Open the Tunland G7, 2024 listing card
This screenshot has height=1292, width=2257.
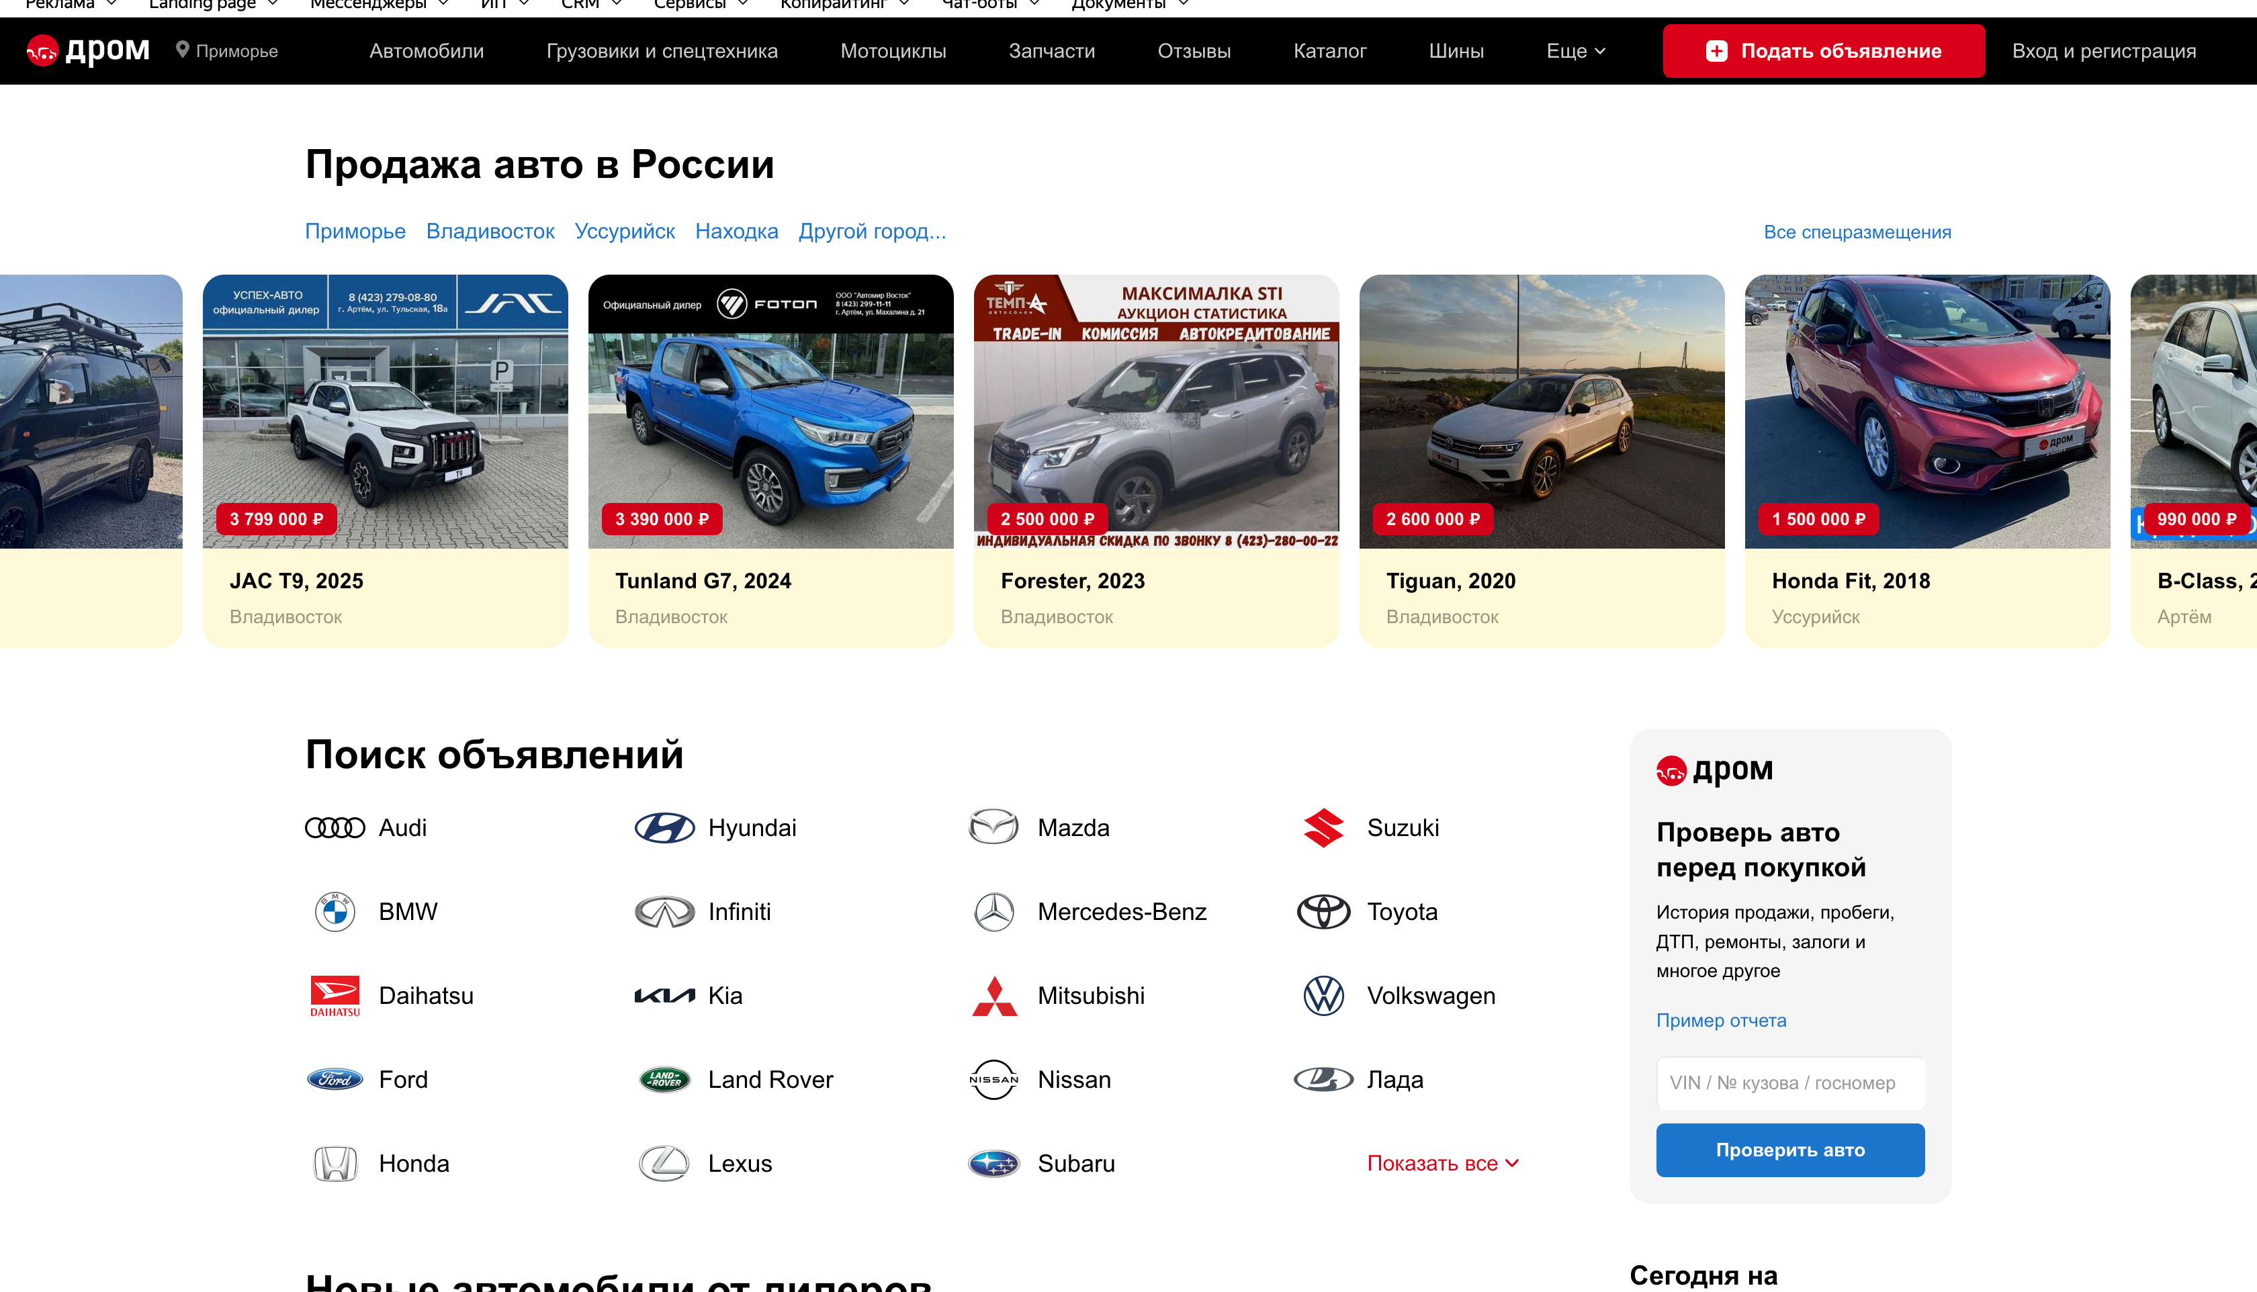(770, 459)
